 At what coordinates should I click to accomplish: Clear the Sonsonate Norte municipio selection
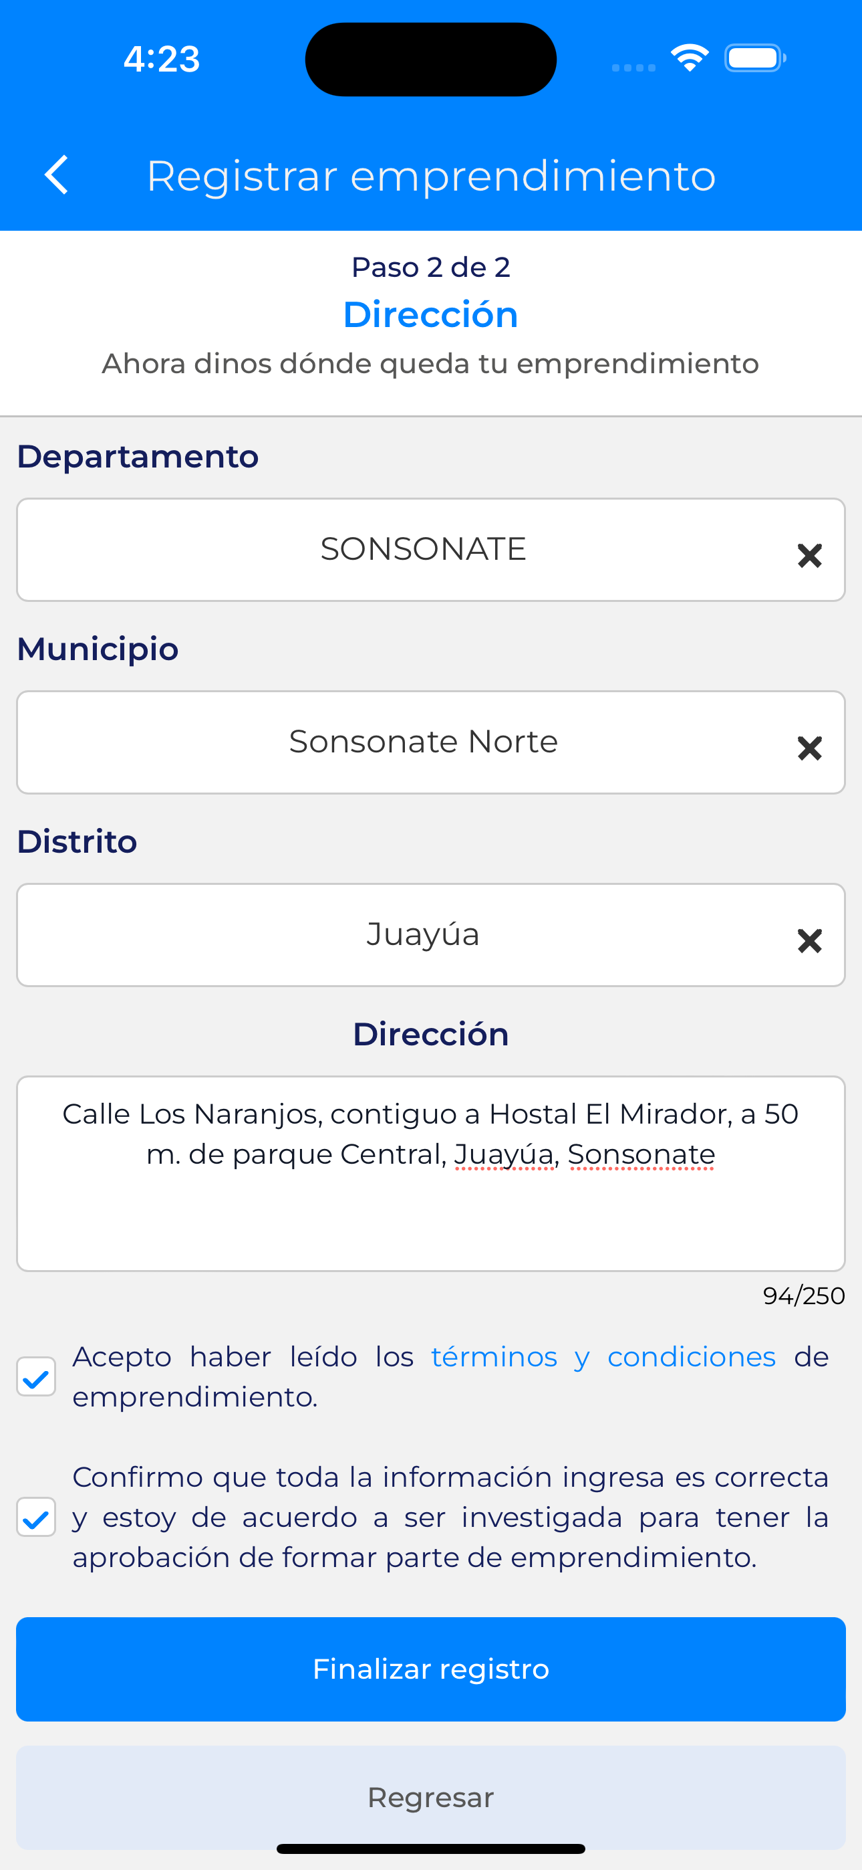pos(809,748)
